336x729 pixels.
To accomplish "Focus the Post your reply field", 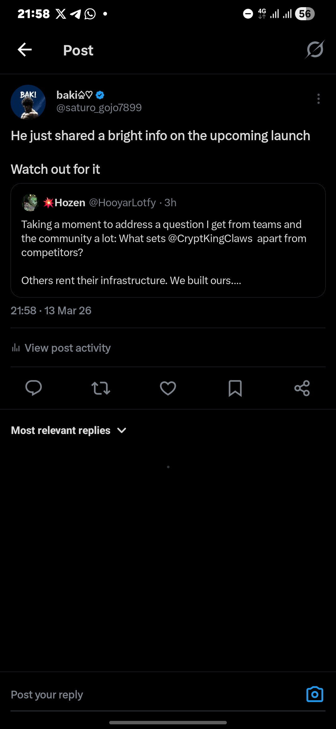I will 156,695.
